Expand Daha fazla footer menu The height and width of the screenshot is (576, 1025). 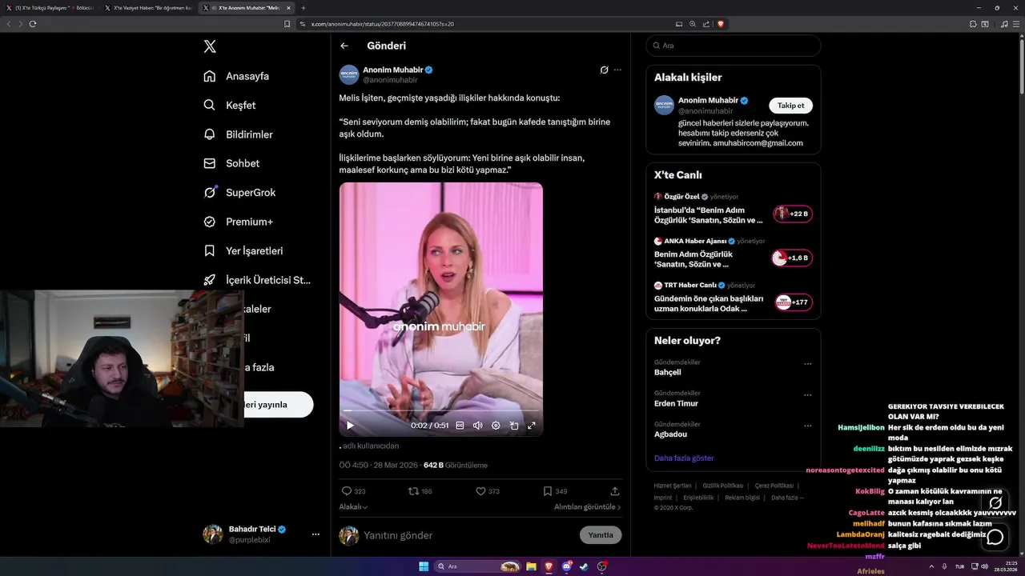[x=787, y=498]
